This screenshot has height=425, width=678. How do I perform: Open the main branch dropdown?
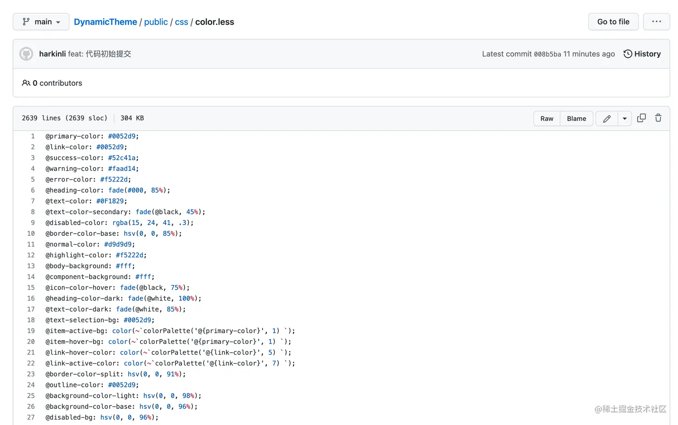[41, 22]
